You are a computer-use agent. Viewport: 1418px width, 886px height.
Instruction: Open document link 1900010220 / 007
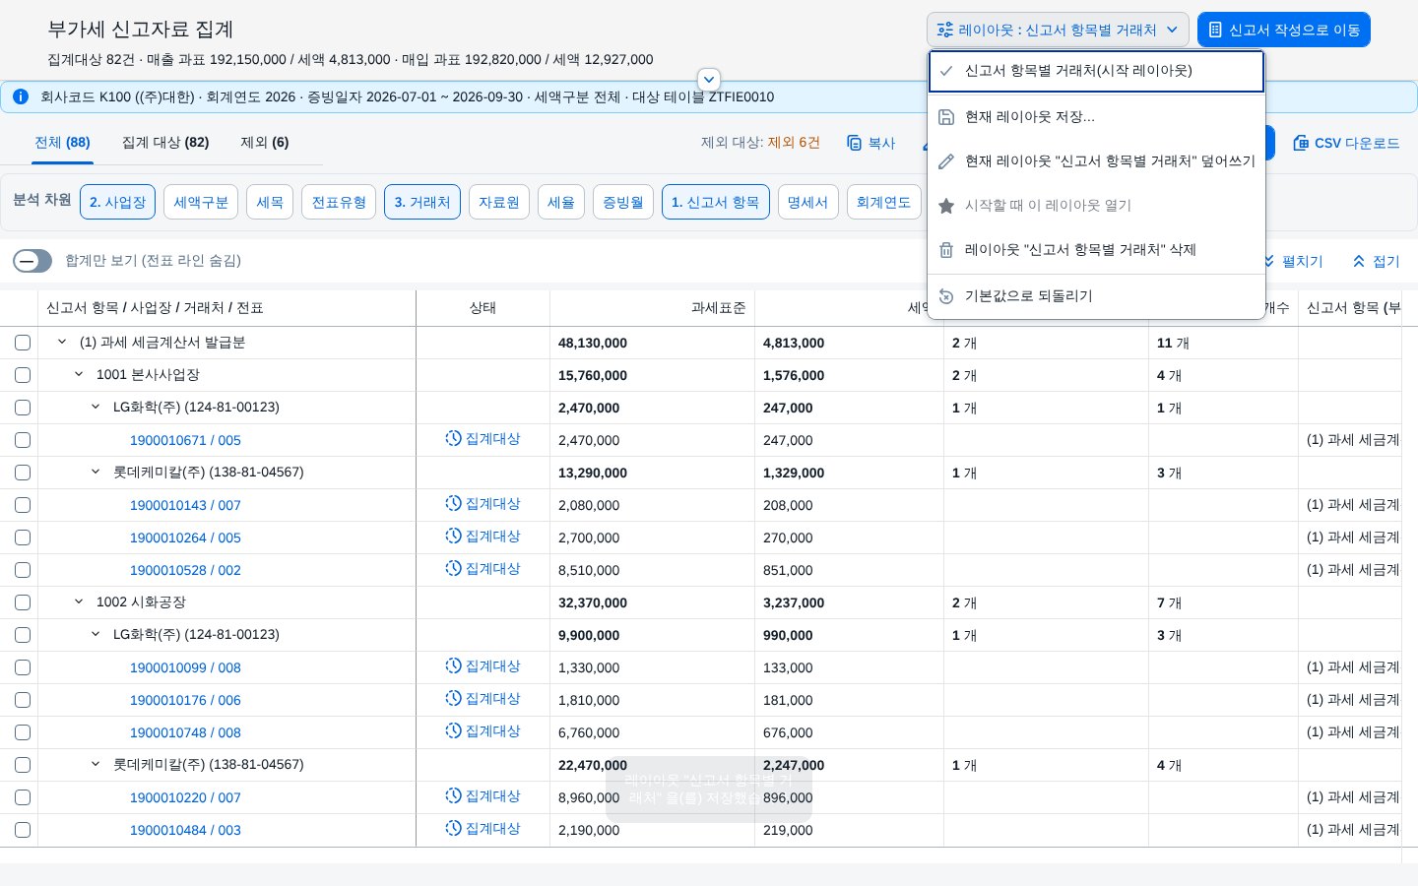click(x=185, y=797)
